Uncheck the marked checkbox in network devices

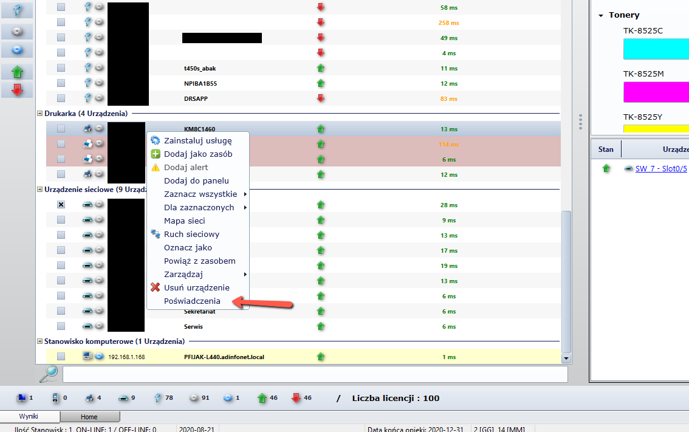coord(61,205)
